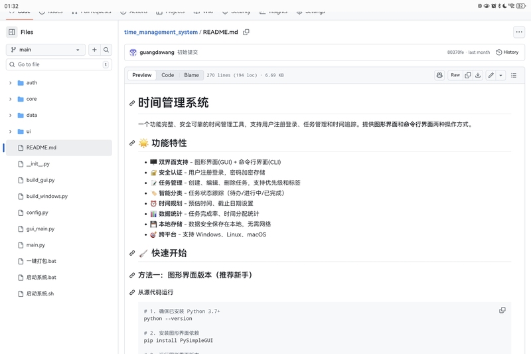
Task: Collapse the file tree side panel
Action: [x=11, y=32]
